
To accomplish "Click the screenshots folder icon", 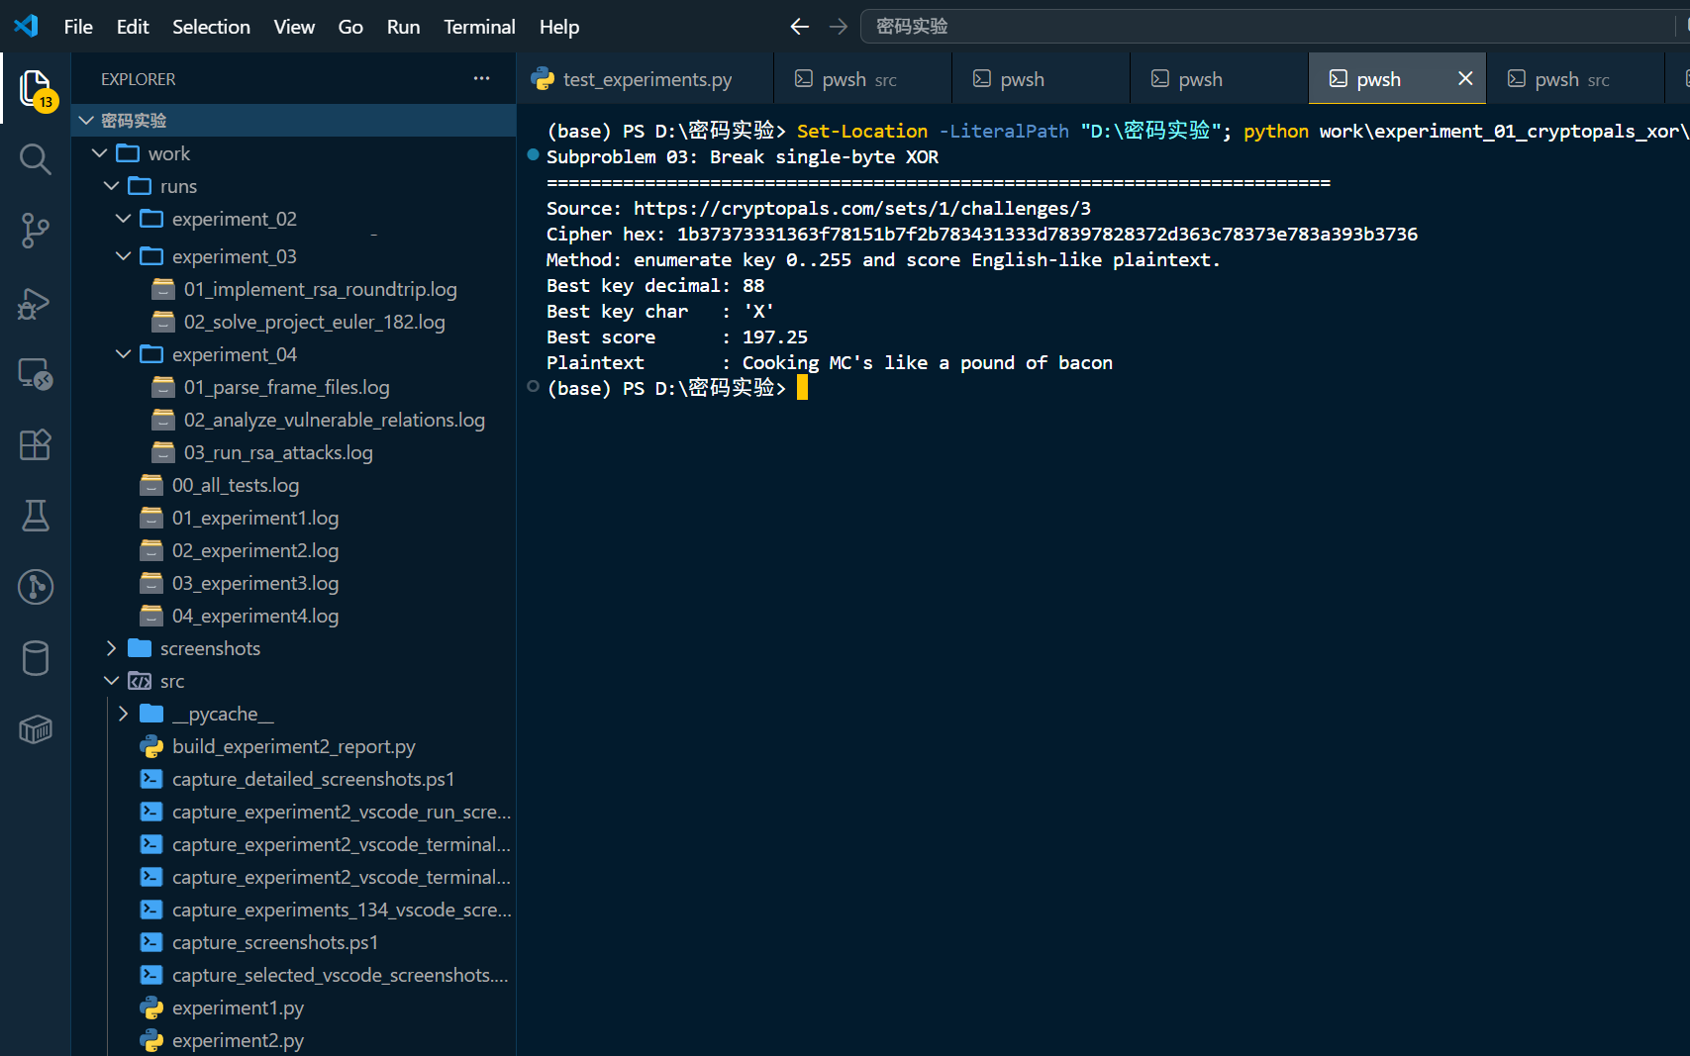I will pos(140,648).
